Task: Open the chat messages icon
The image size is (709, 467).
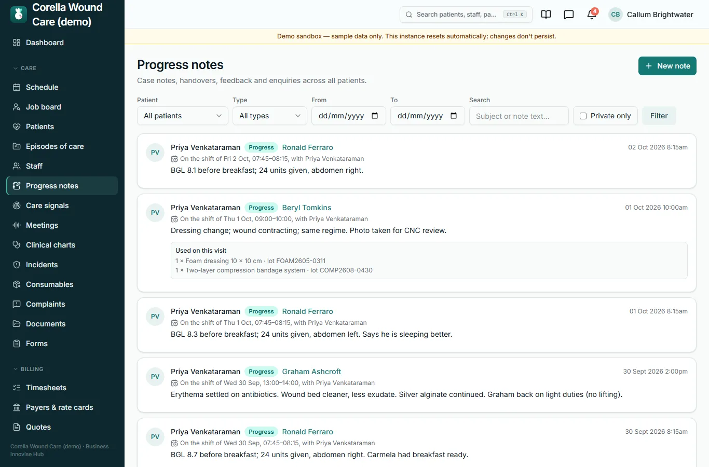Action: pos(569,15)
